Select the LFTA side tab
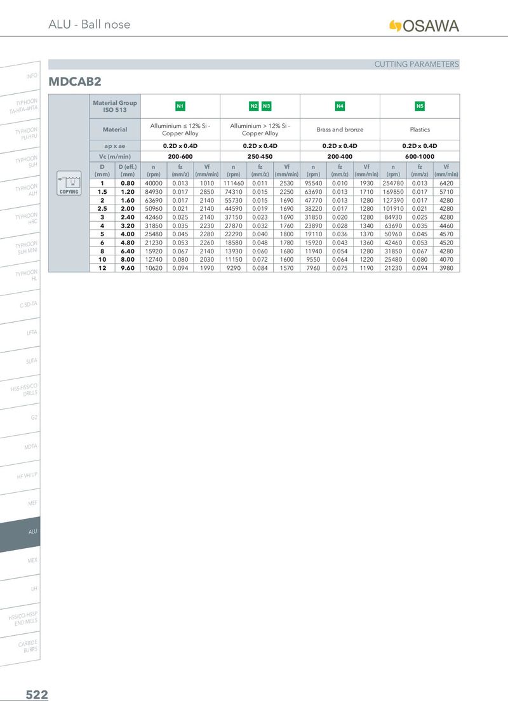The height and width of the screenshot is (719, 508). (32, 333)
